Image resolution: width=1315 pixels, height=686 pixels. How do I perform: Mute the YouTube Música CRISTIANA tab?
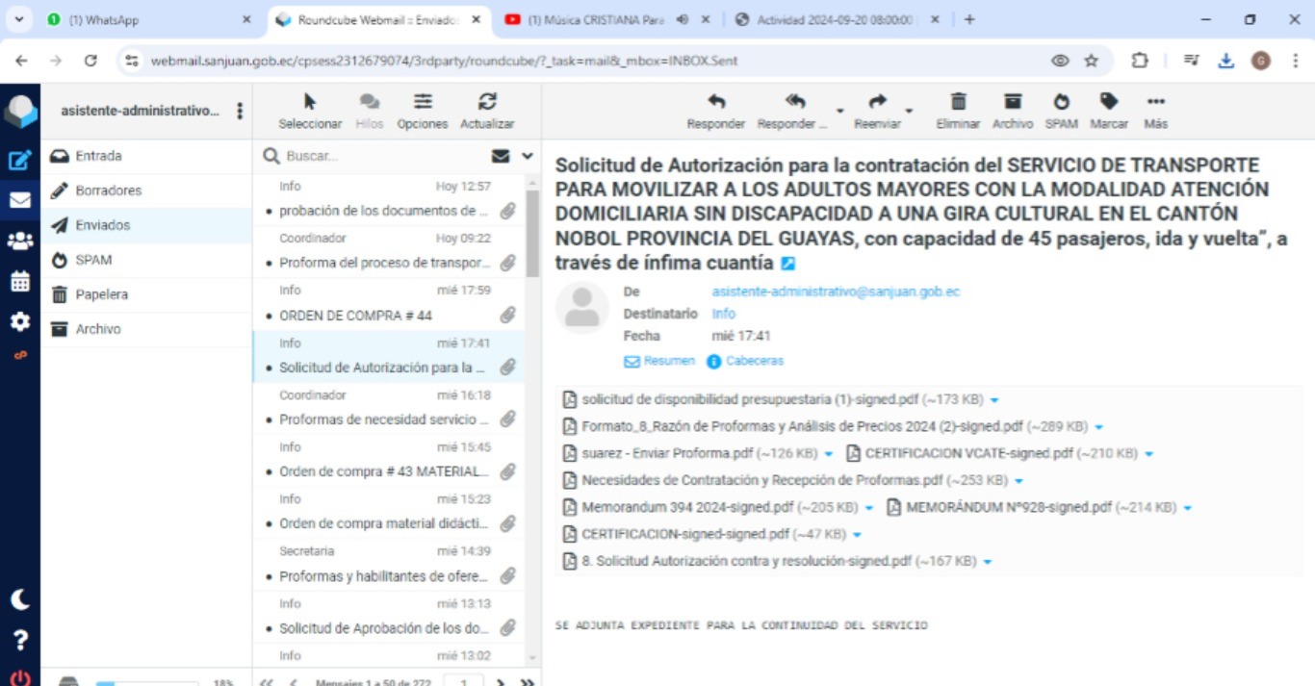pos(683,19)
